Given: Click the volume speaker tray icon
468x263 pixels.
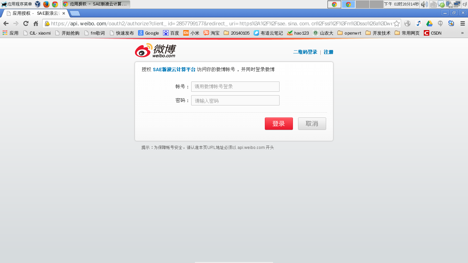Looking at the screenshot, I should click(424, 4).
